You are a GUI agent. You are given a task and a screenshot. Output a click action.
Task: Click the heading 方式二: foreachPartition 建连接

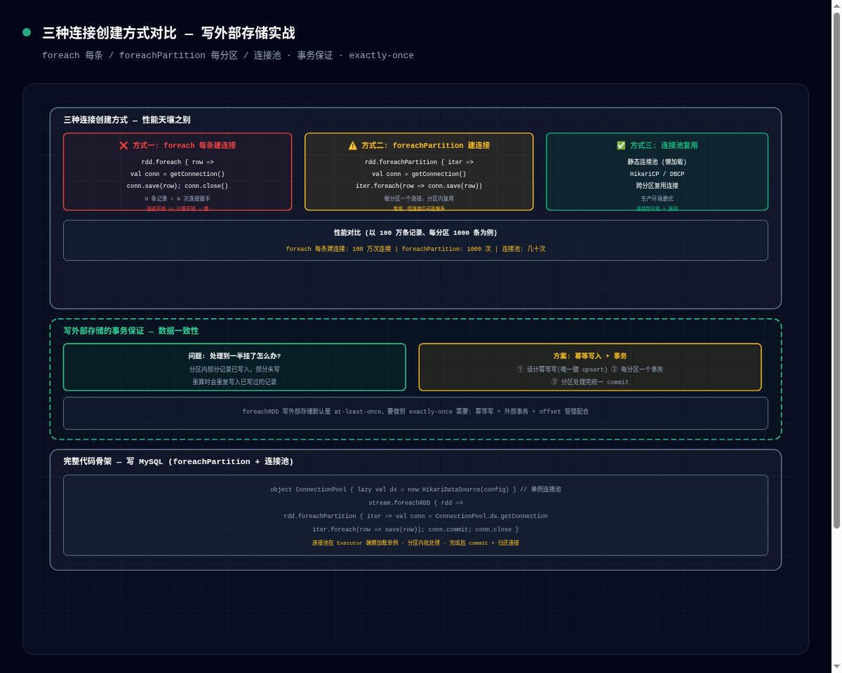pyautogui.click(x=426, y=146)
